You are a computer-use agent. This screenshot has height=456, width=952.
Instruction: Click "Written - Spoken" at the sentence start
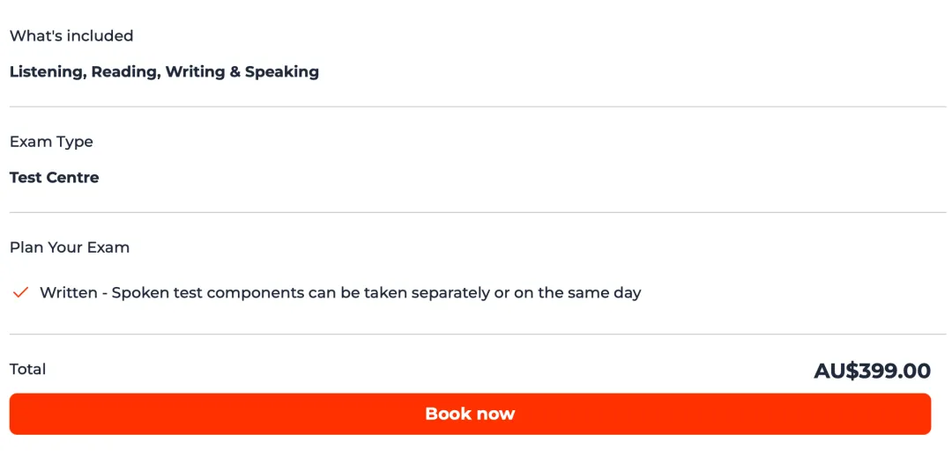(100, 293)
